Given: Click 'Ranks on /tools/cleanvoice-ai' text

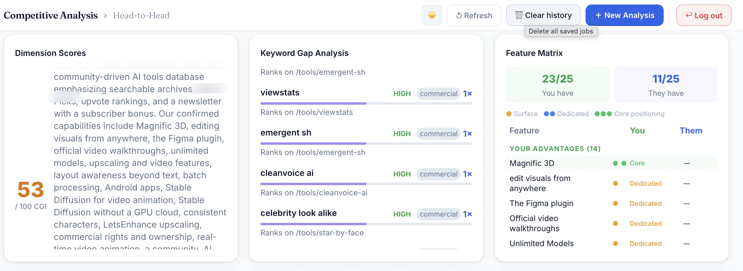Looking at the screenshot, I should point(314,193).
